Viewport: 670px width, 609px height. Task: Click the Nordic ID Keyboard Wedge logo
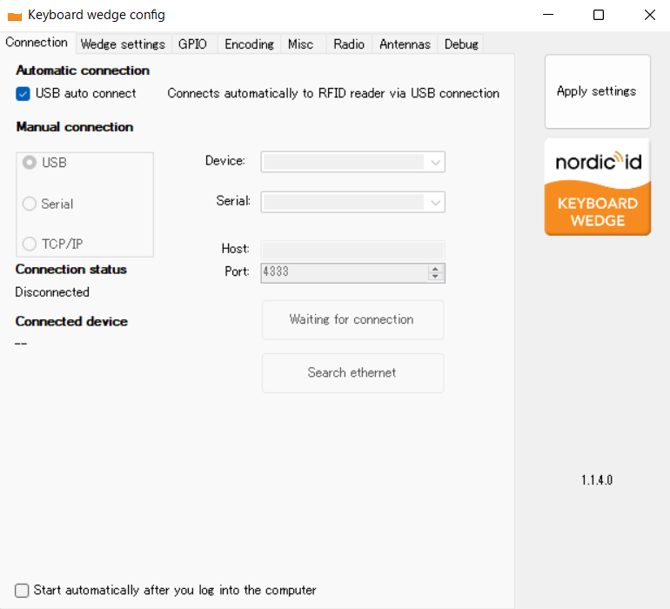click(x=597, y=186)
